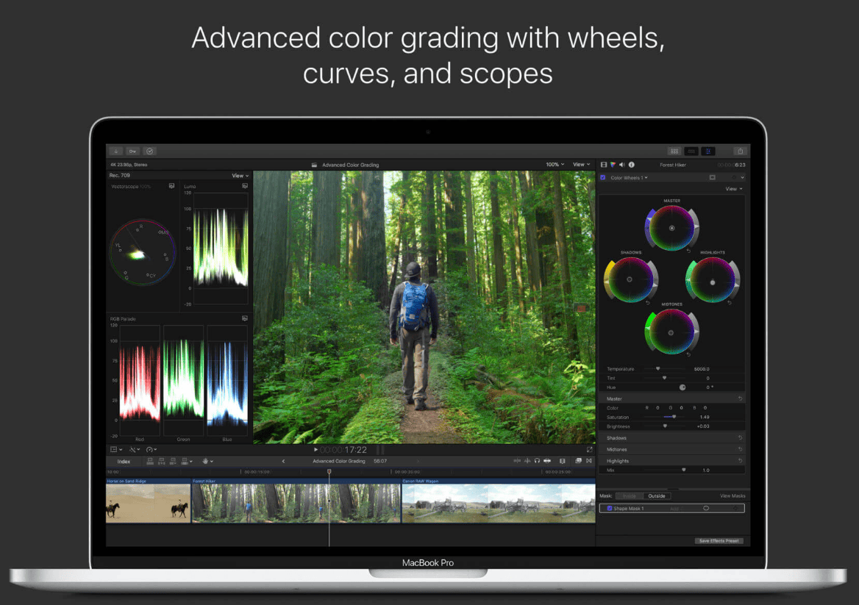Toggle the Shape Mask 1 checkbox
Screen dimensions: 859x605
[609, 509]
